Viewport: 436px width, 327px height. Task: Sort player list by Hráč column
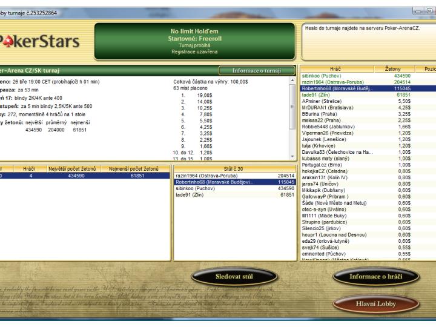pyautogui.click(x=337, y=70)
